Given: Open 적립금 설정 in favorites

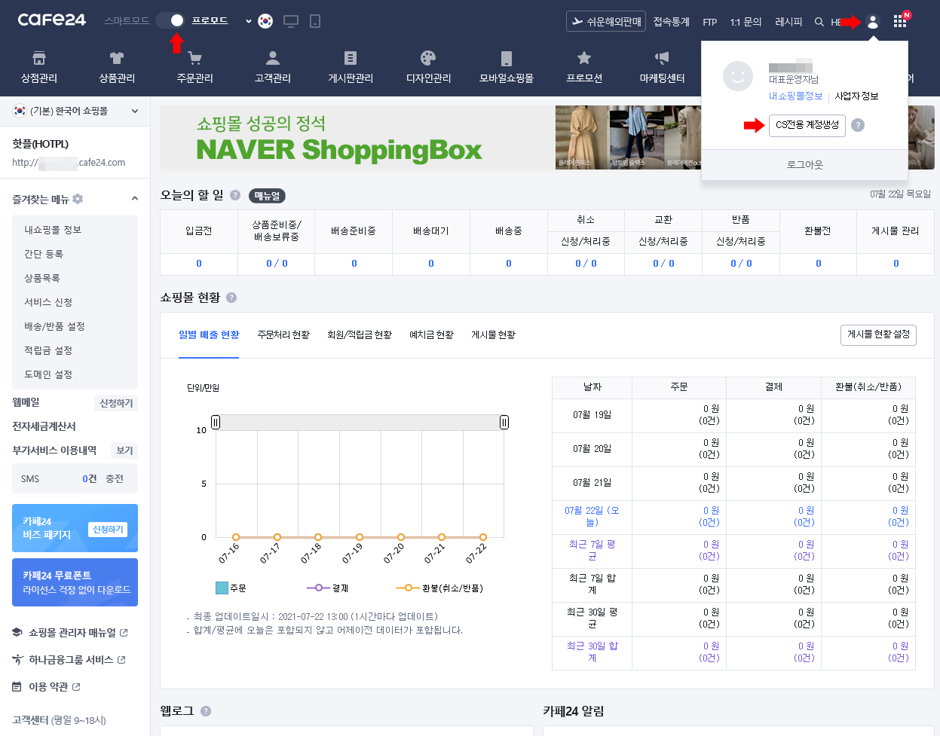Looking at the screenshot, I should pyautogui.click(x=48, y=350).
